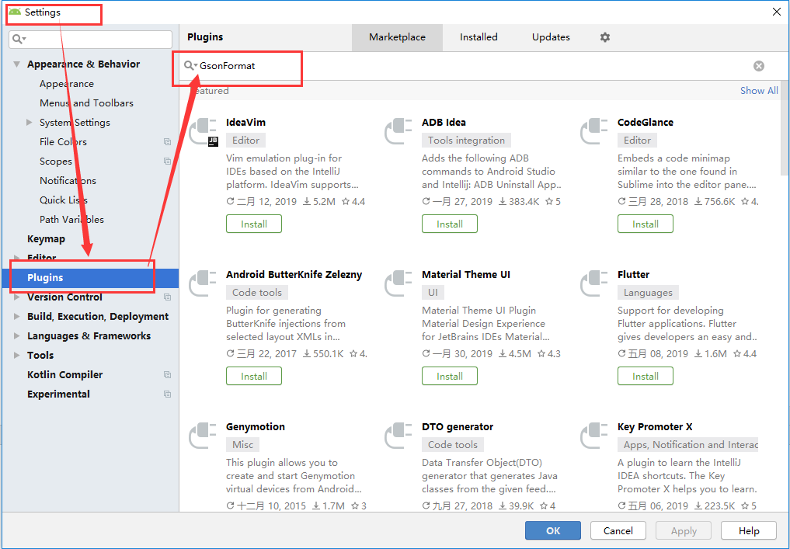Click project-level icon beside Kotlin Compiler
Screen dimensions: 790x549
pos(167,375)
